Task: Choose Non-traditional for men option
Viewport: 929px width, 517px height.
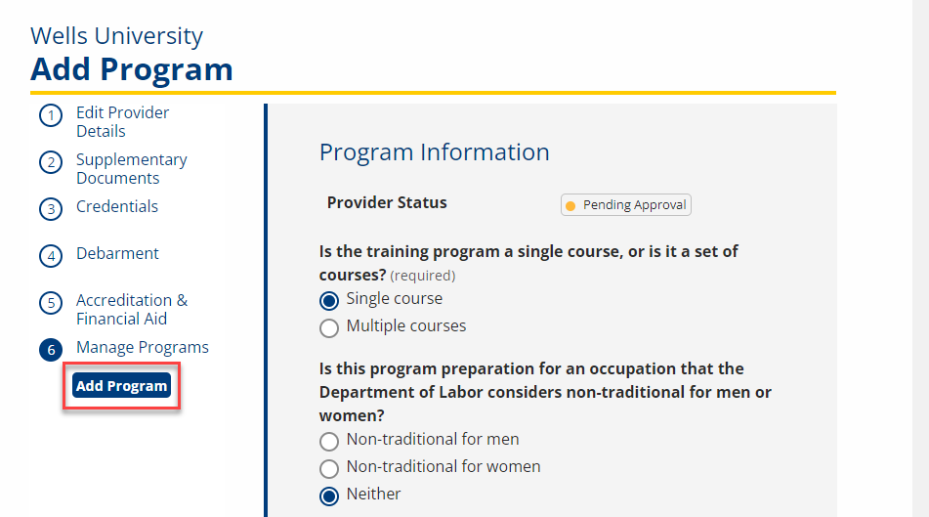Action: (x=329, y=441)
